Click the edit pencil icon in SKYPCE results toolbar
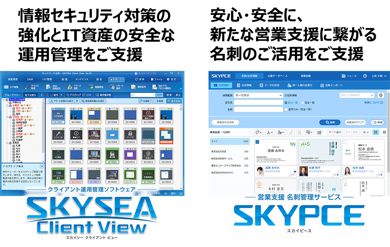Screen dimensions: 390x247 [291, 132]
